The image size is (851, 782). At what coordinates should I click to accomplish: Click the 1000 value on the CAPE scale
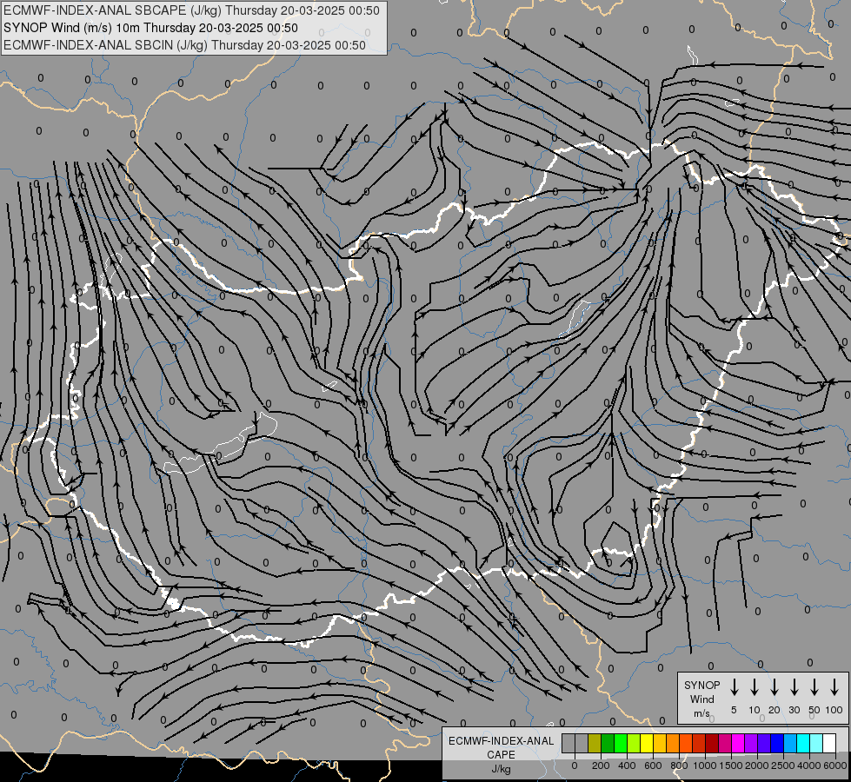[704, 765]
